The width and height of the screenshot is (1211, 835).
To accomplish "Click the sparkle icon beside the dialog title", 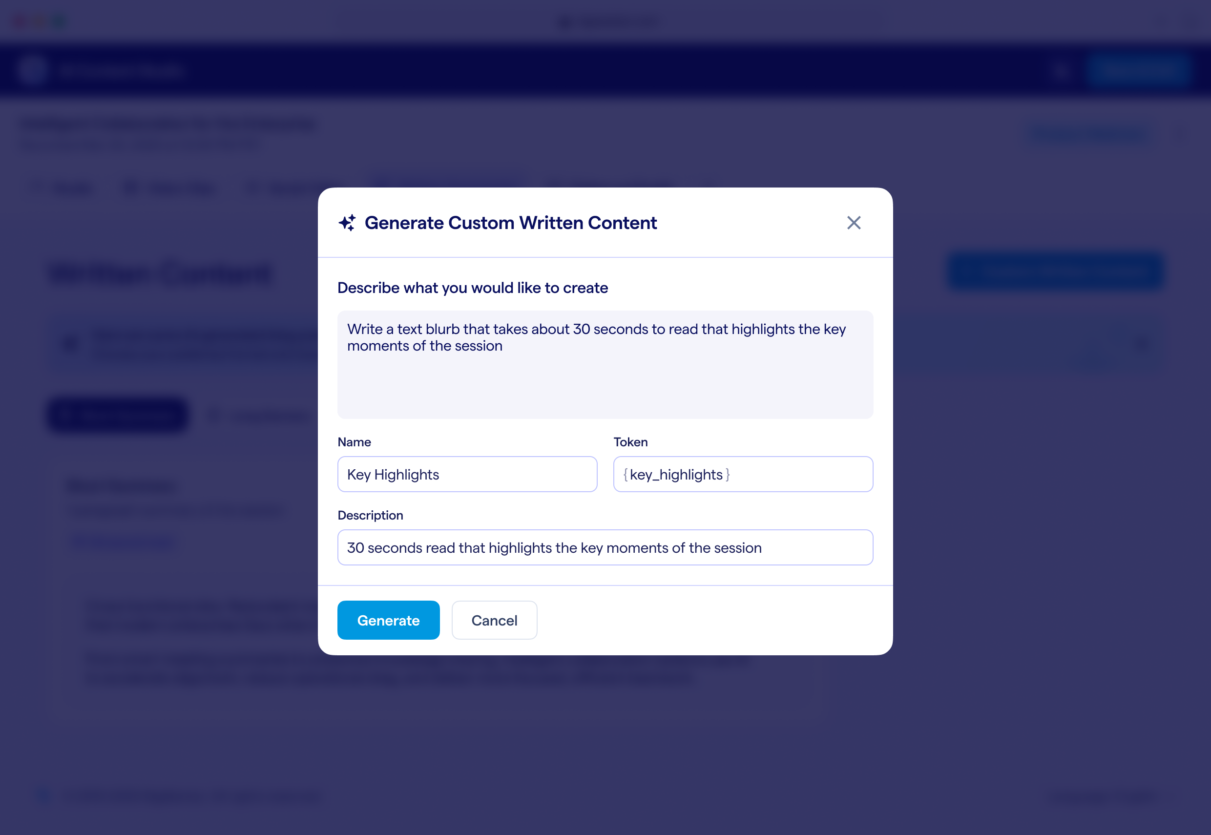I will tap(347, 223).
